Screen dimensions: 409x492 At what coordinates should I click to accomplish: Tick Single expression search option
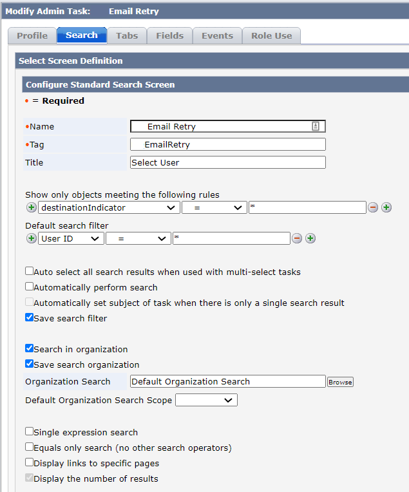29,431
